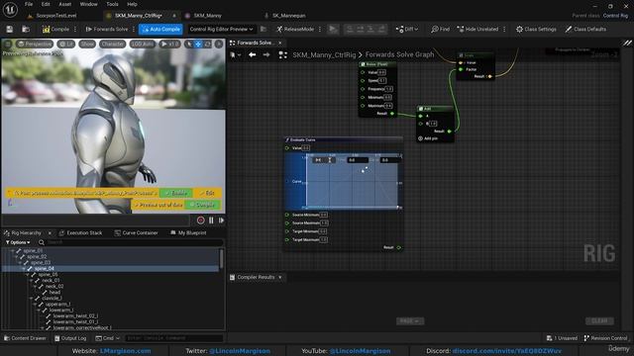Choose the select mode arrow tool in viewport
Viewport: 634px width, 356px height.
click(x=189, y=44)
